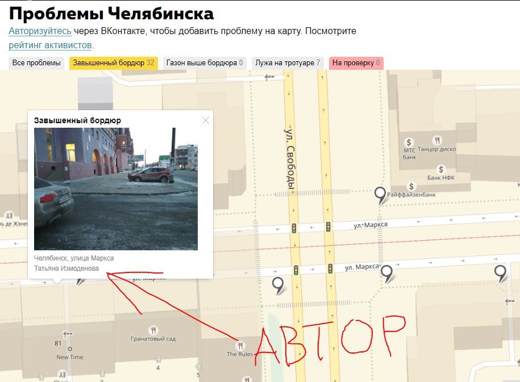Click the address Челябинск, улица Маркса
520x382 pixels.
[74, 258]
